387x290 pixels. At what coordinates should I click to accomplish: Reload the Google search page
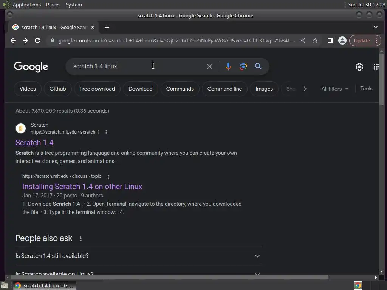click(x=37, y=40)
